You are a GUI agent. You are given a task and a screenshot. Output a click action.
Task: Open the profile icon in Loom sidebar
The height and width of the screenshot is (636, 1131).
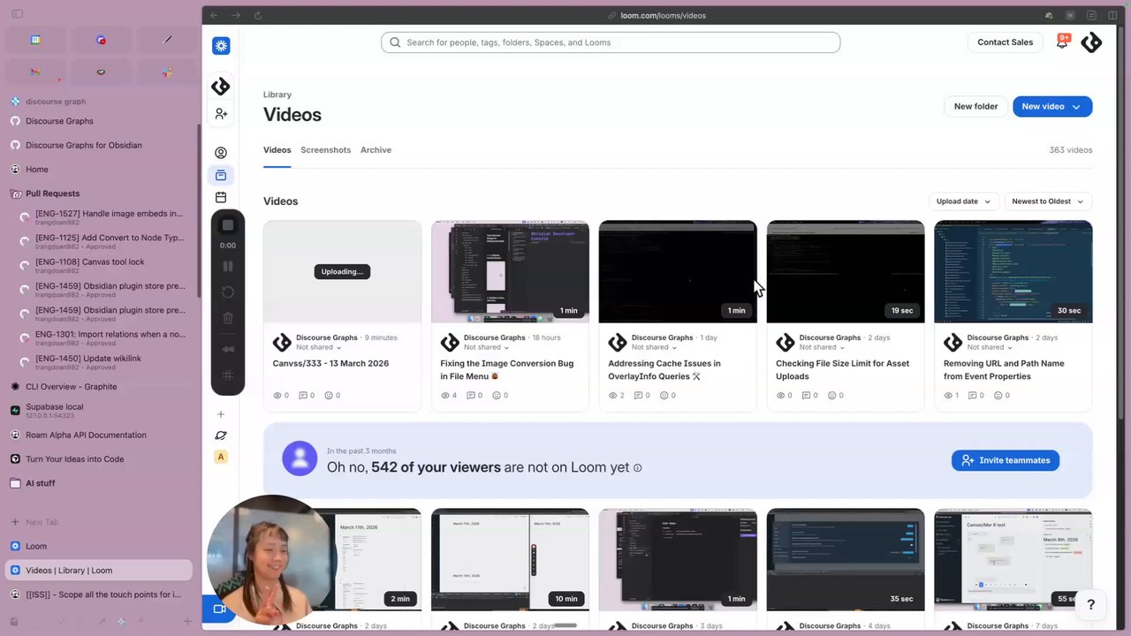[x=221, y=153]
